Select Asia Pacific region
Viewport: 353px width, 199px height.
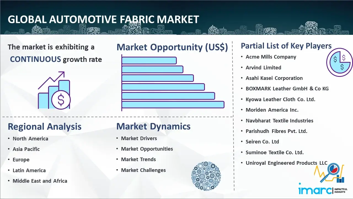pyautogui.click(x=26, y=149)
